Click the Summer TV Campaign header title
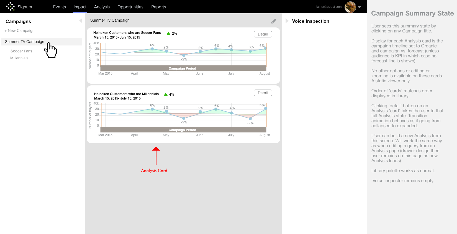This screenshot has width=457, height=234. coord(110,20)
